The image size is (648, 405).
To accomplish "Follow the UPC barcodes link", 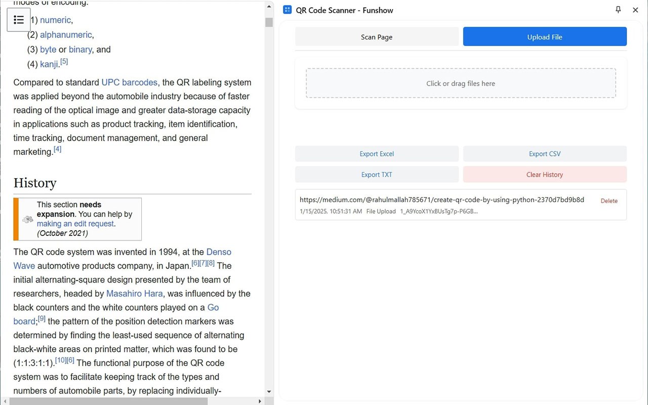I will (129, 83).
